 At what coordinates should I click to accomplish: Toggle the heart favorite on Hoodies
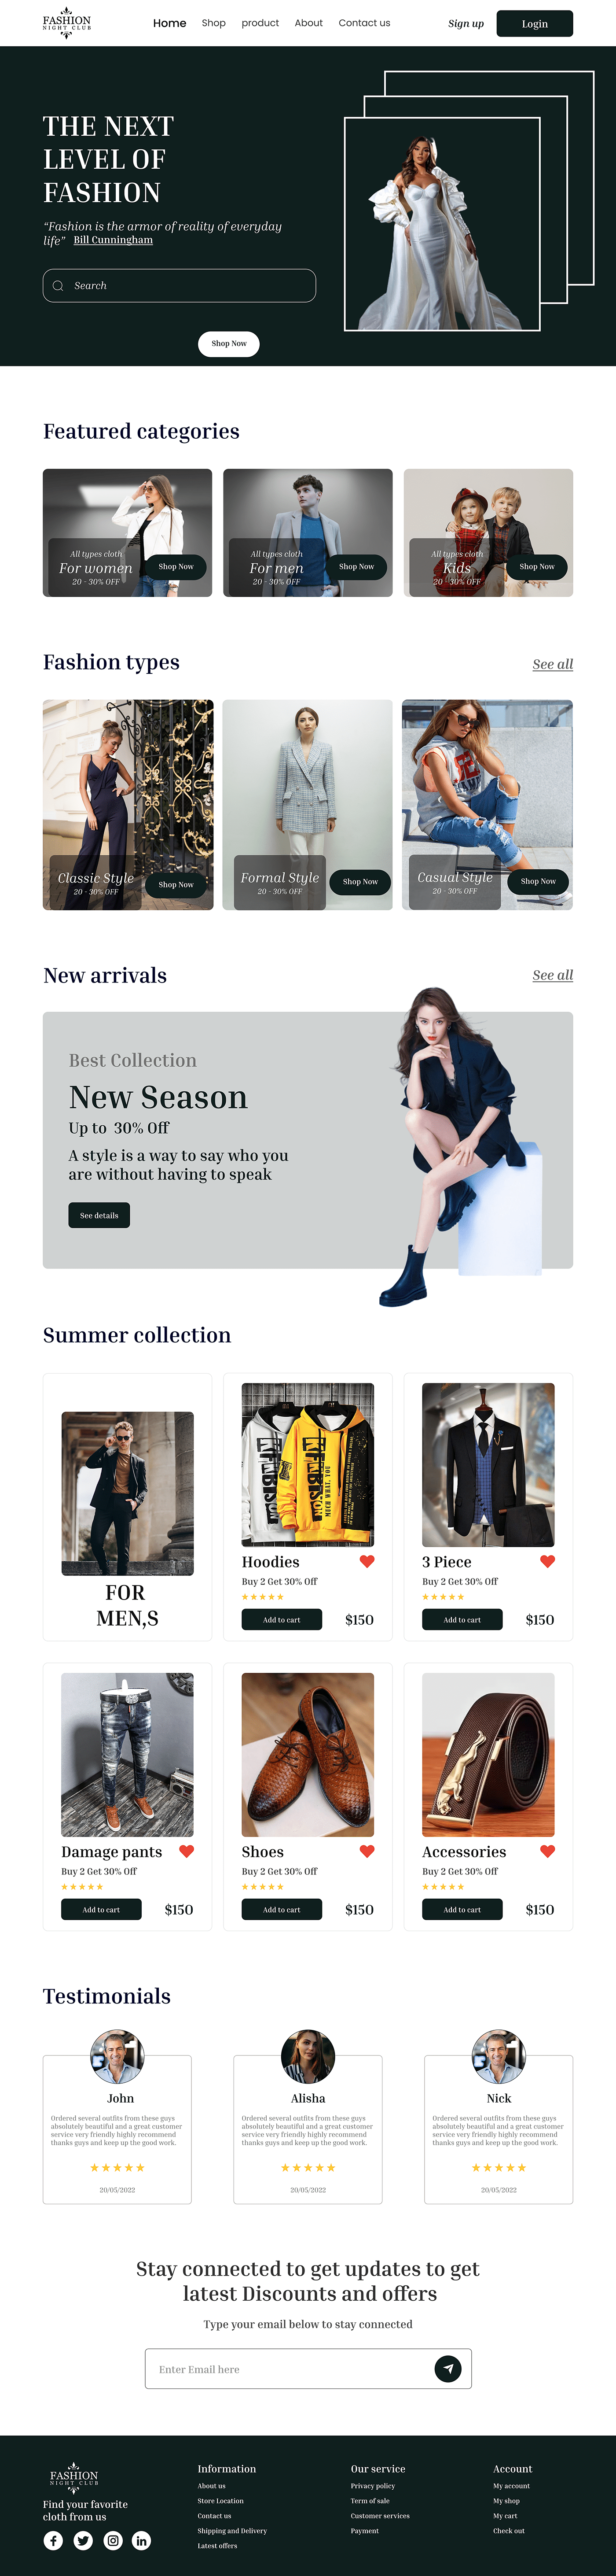367,1561
